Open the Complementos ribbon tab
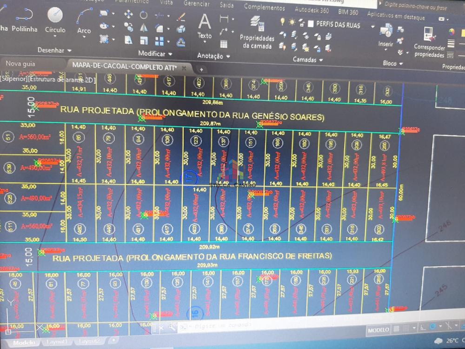Screen dimensions: 465x349 click(264, 7)
